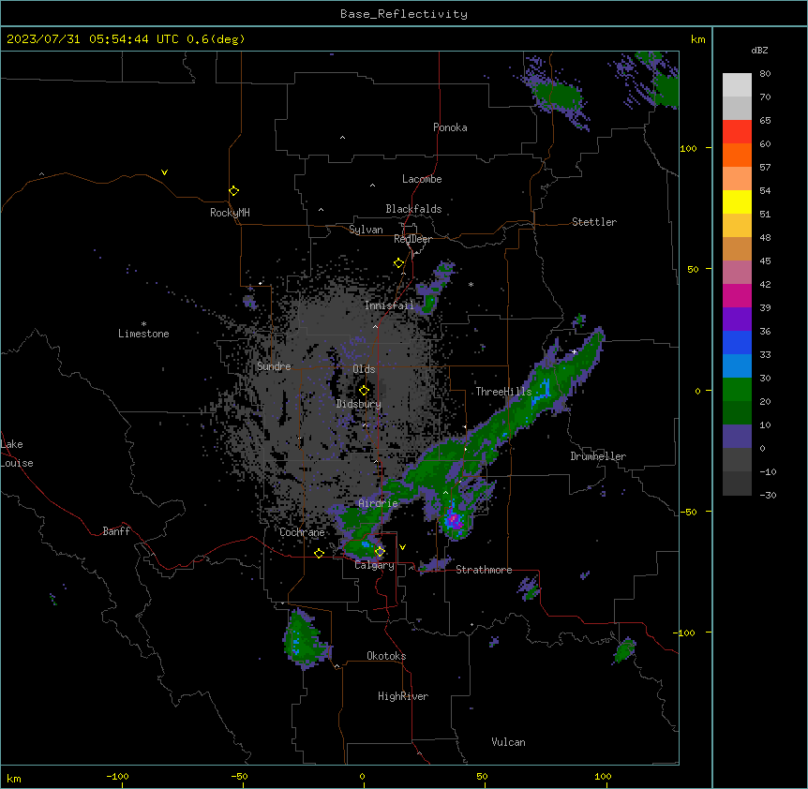Click the Sundre label
This screenshot has height=789, width=808.
tap(274, 366)
